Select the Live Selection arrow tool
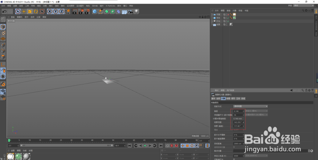318x160 pixels. tap(18, 11)
